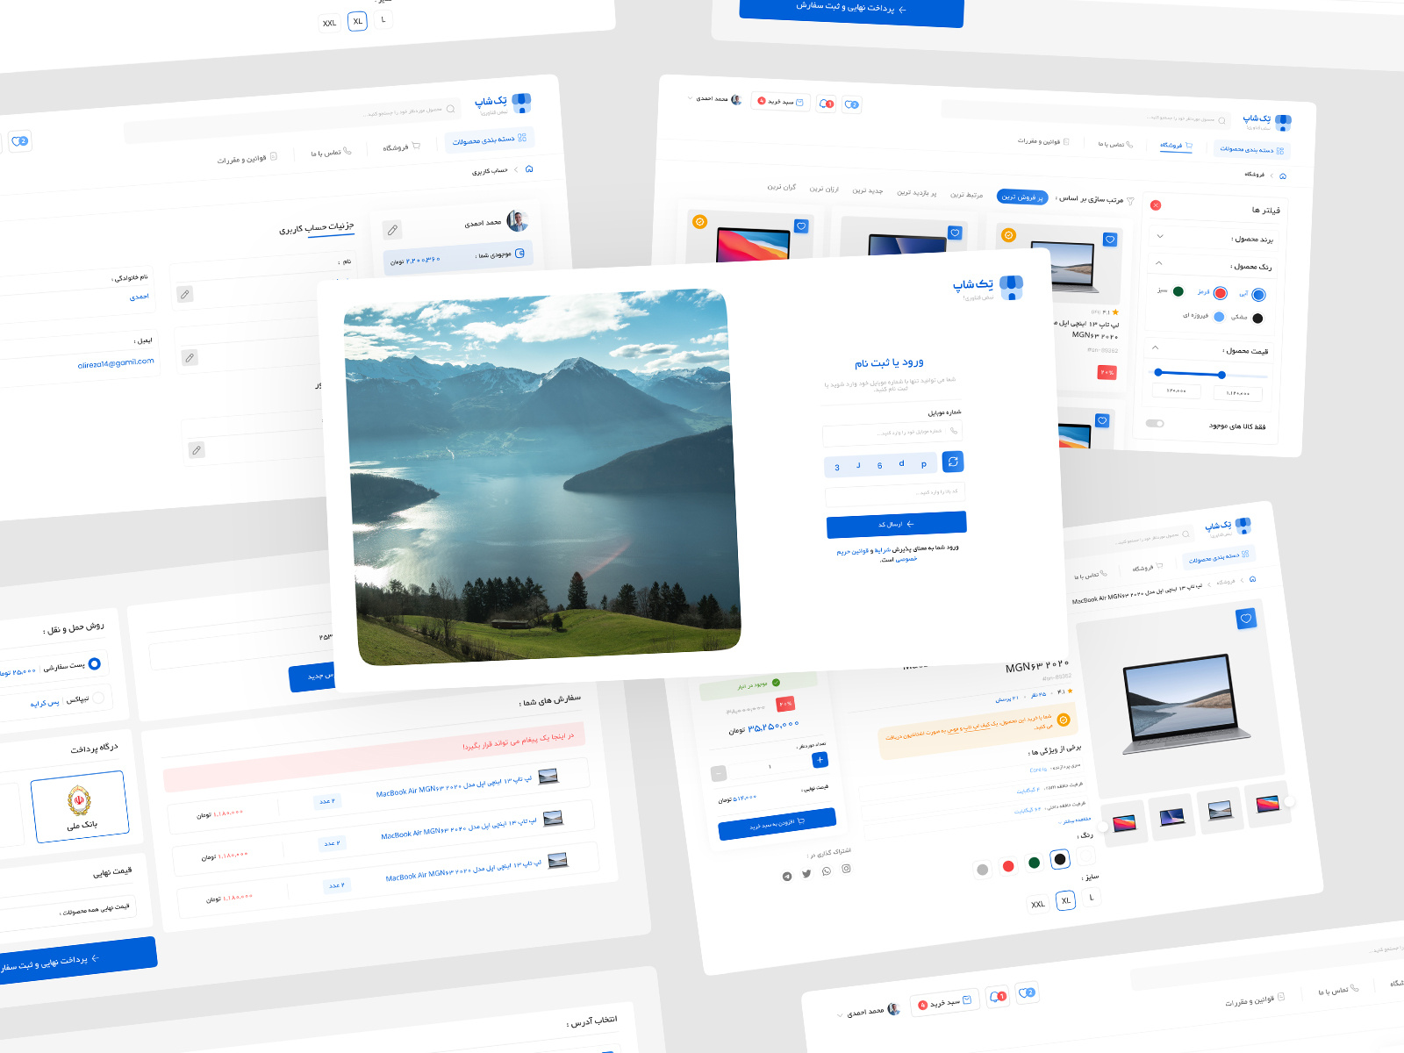Pick the dark green swatch on product page

[x=1035, y=863]
